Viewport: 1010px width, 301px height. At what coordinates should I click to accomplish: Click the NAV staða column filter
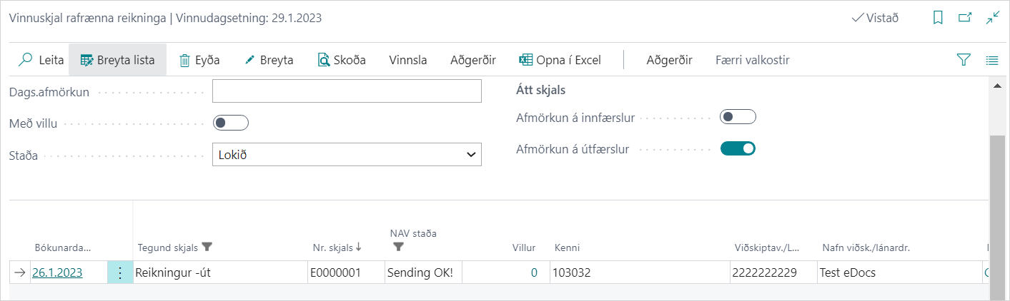[399, 248]
